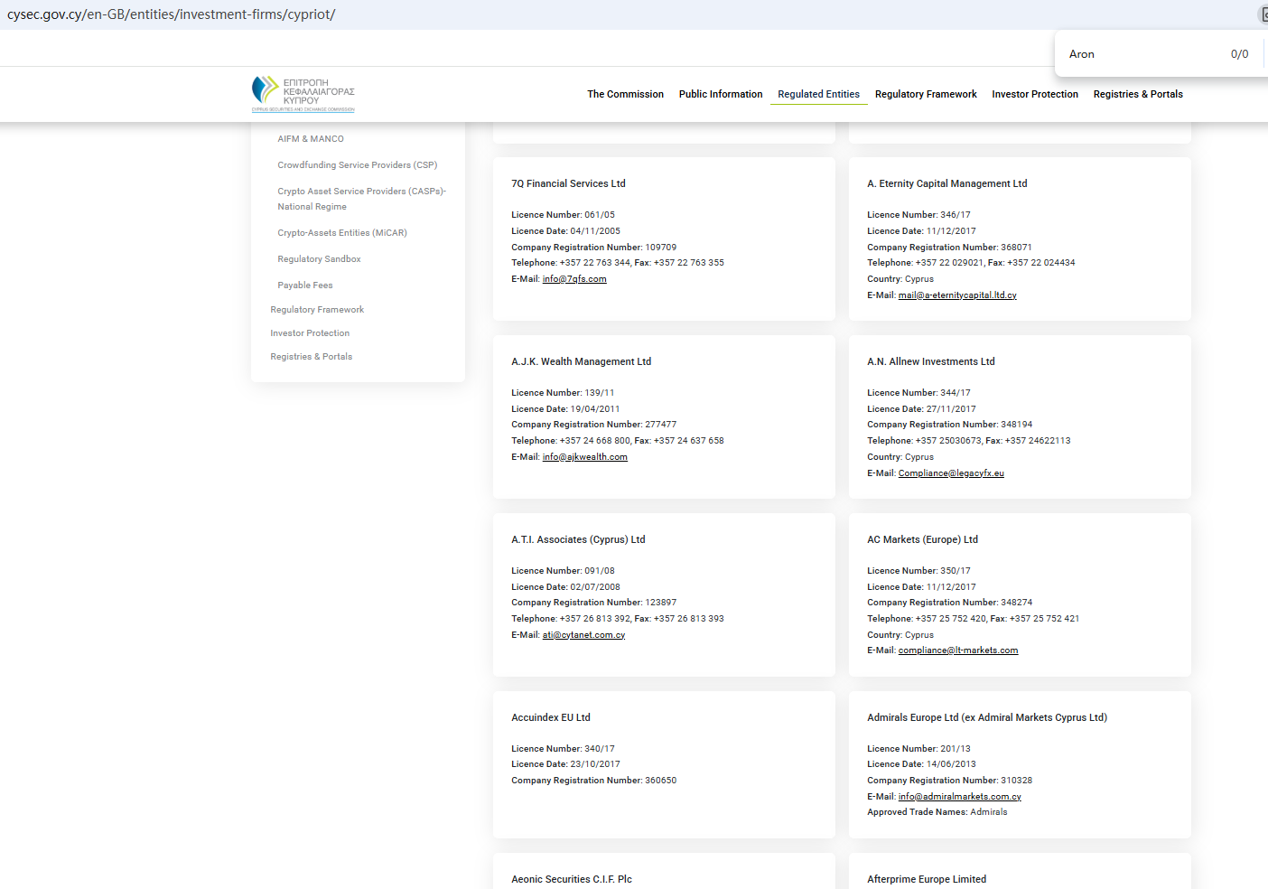
Task: Open the Public Information menu
Action: pyautogui.click(x=720, y=94)
